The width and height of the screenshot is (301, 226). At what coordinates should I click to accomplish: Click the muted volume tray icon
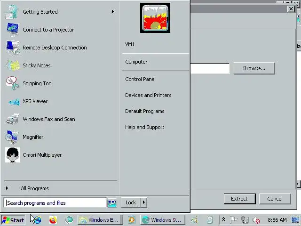[x=256, y=220]
